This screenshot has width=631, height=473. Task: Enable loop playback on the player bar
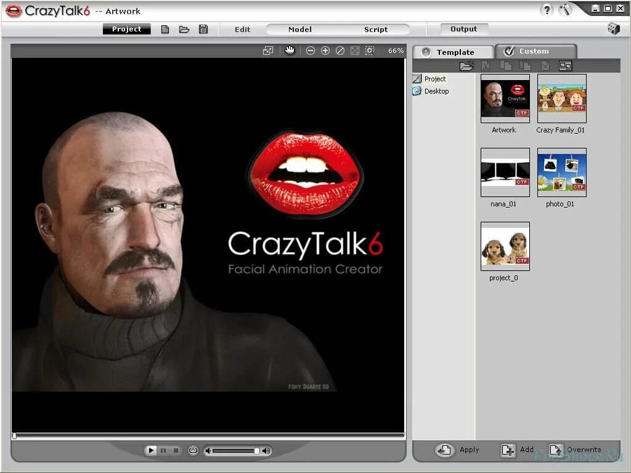click(193, 450)
